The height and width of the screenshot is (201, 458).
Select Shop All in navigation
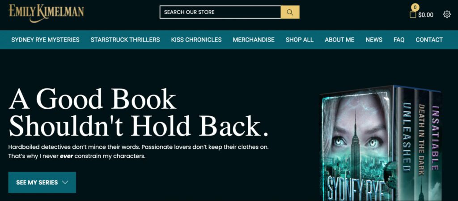click(x=299, y=40)
